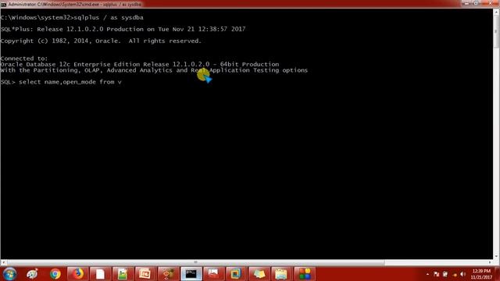
Task: Open cmd window system menu icon
Action: 3,5
